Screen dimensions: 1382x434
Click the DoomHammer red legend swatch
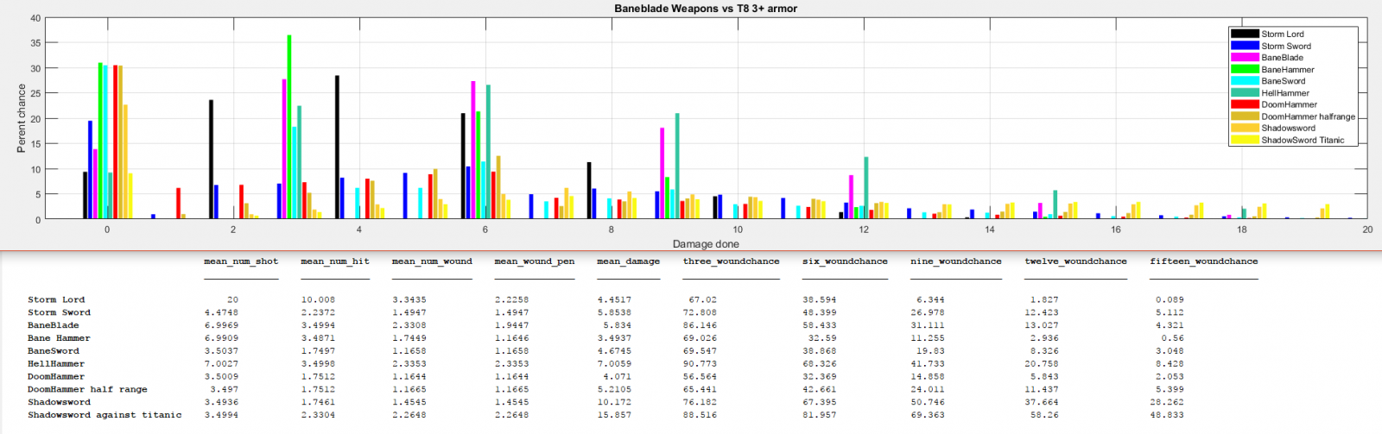click(1245, 104)
